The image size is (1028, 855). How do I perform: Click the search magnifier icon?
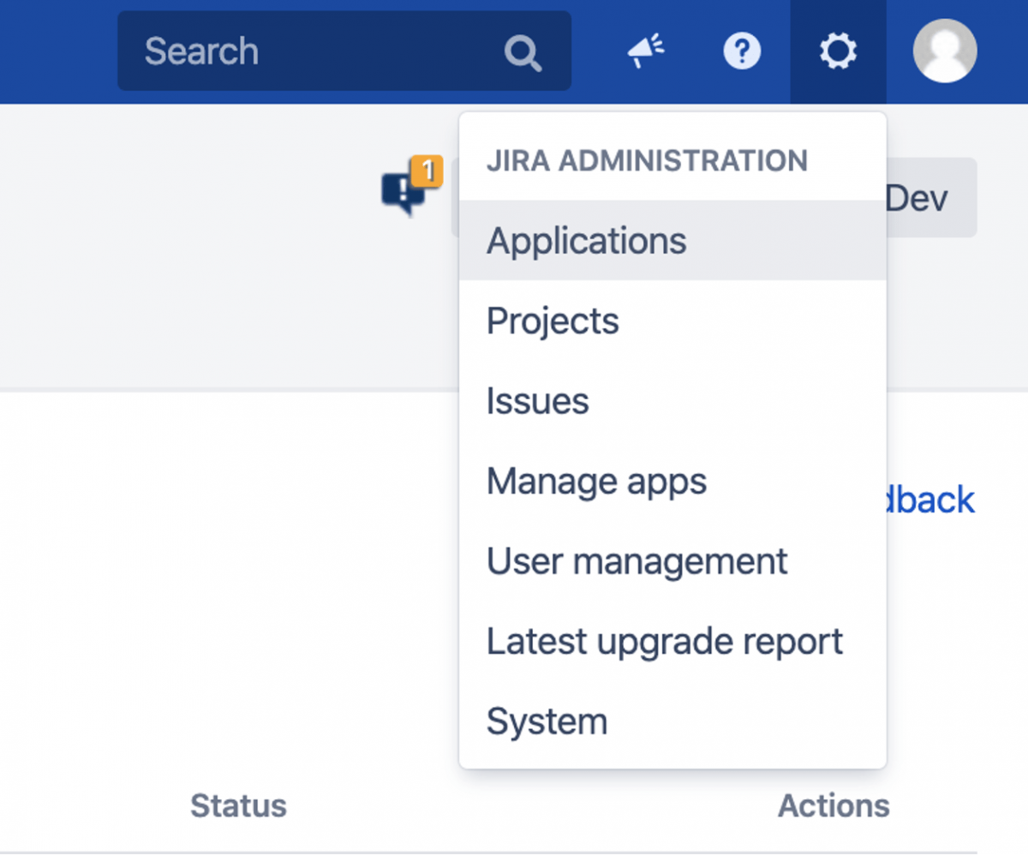click(x=523, y=51)
